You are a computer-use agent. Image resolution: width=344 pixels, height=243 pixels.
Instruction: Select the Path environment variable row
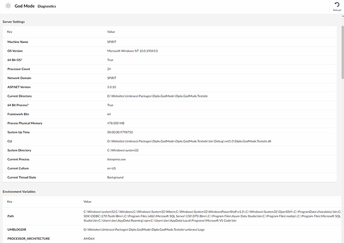tap(172, 216)
